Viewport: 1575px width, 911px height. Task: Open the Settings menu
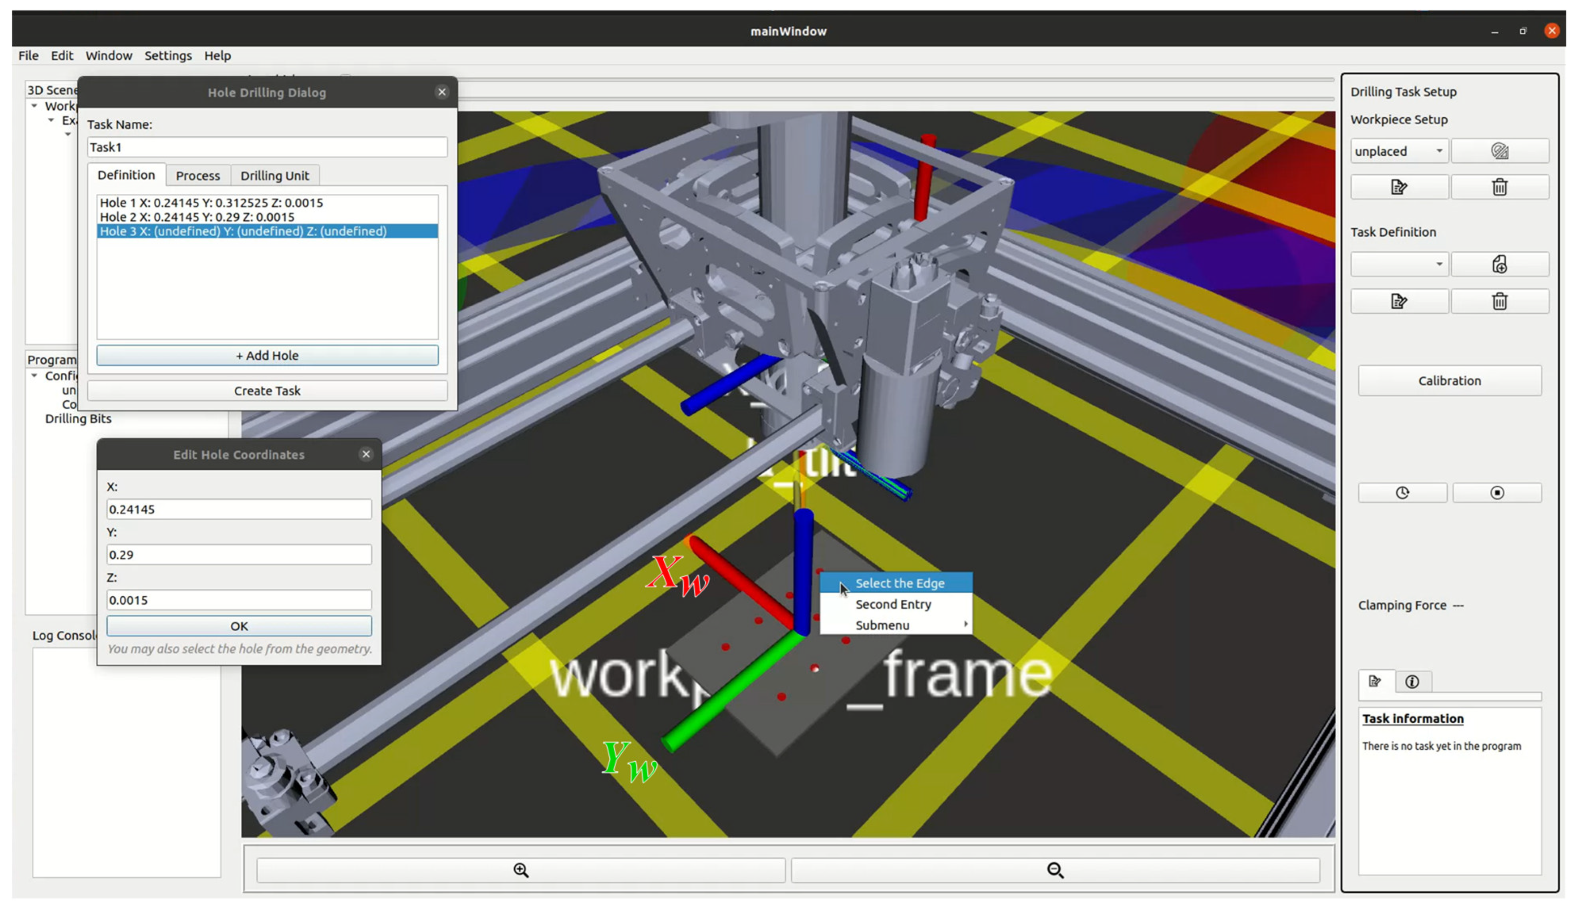[167, 56]
